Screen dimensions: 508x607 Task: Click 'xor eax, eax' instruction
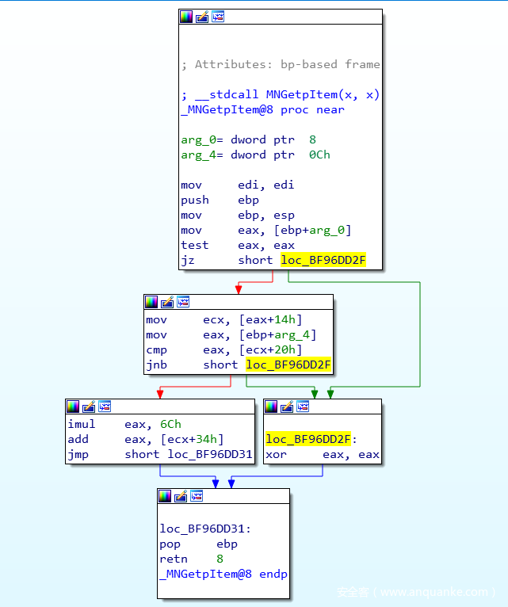pos(323,454)
